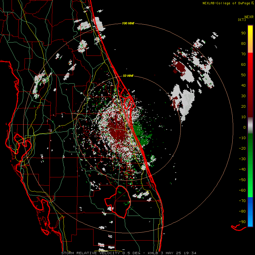Pick the gray zero-velocity segment of the color bar
Viewport: 255px width, 255px height.
[x=250, y=126]
